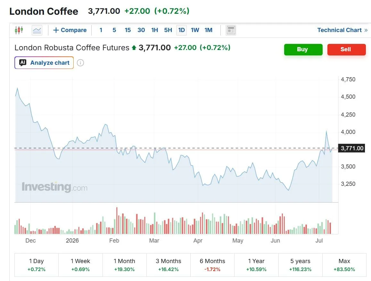
Task: Click the red Sell button
Action: tap(346, 49)
